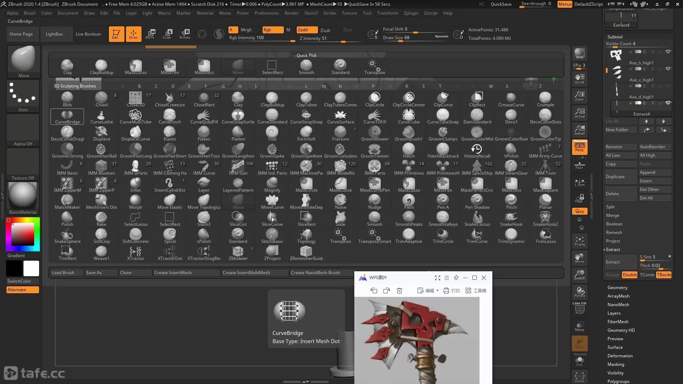This screenshot has height=384, width=683.
Task: Open the Zplugin menu
Action: [411, 13]
